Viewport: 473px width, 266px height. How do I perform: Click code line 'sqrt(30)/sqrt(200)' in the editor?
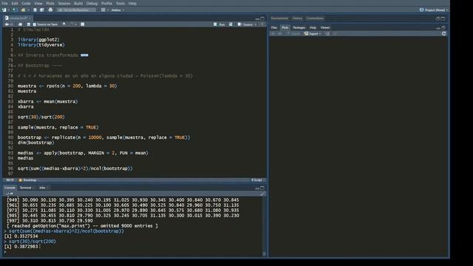click(41, 117)
